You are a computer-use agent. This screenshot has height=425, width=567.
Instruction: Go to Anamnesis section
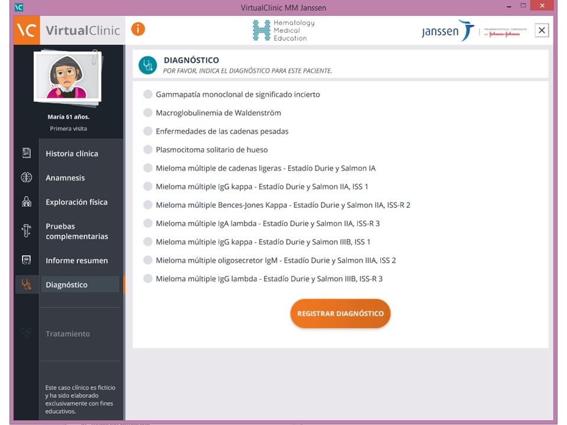coord(65,178)
